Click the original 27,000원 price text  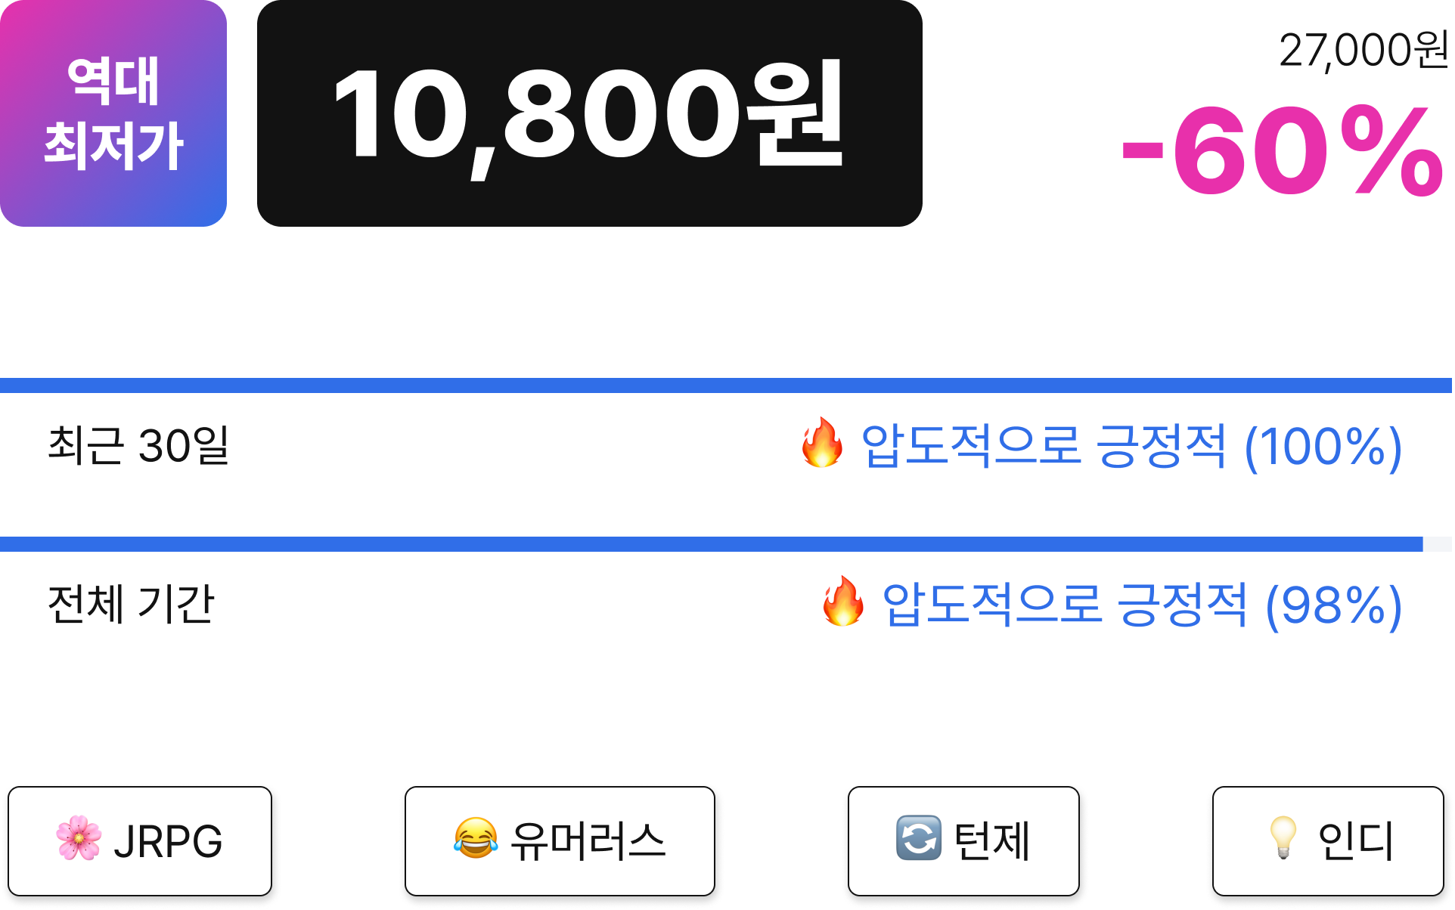(1363, 51)
